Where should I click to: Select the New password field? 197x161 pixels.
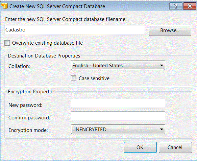(118, 103)
